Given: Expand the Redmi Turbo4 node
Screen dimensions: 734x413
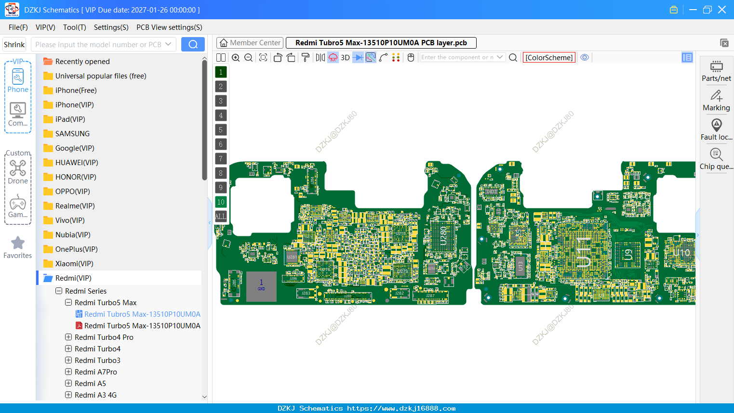Looking at the screenshot, I should [68, 348].
